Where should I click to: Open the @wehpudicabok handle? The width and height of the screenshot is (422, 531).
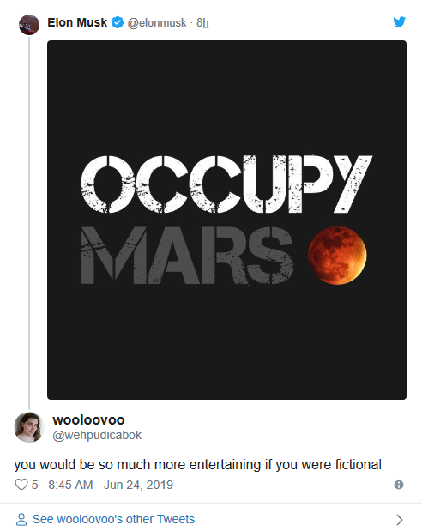(x=97, y=435)
